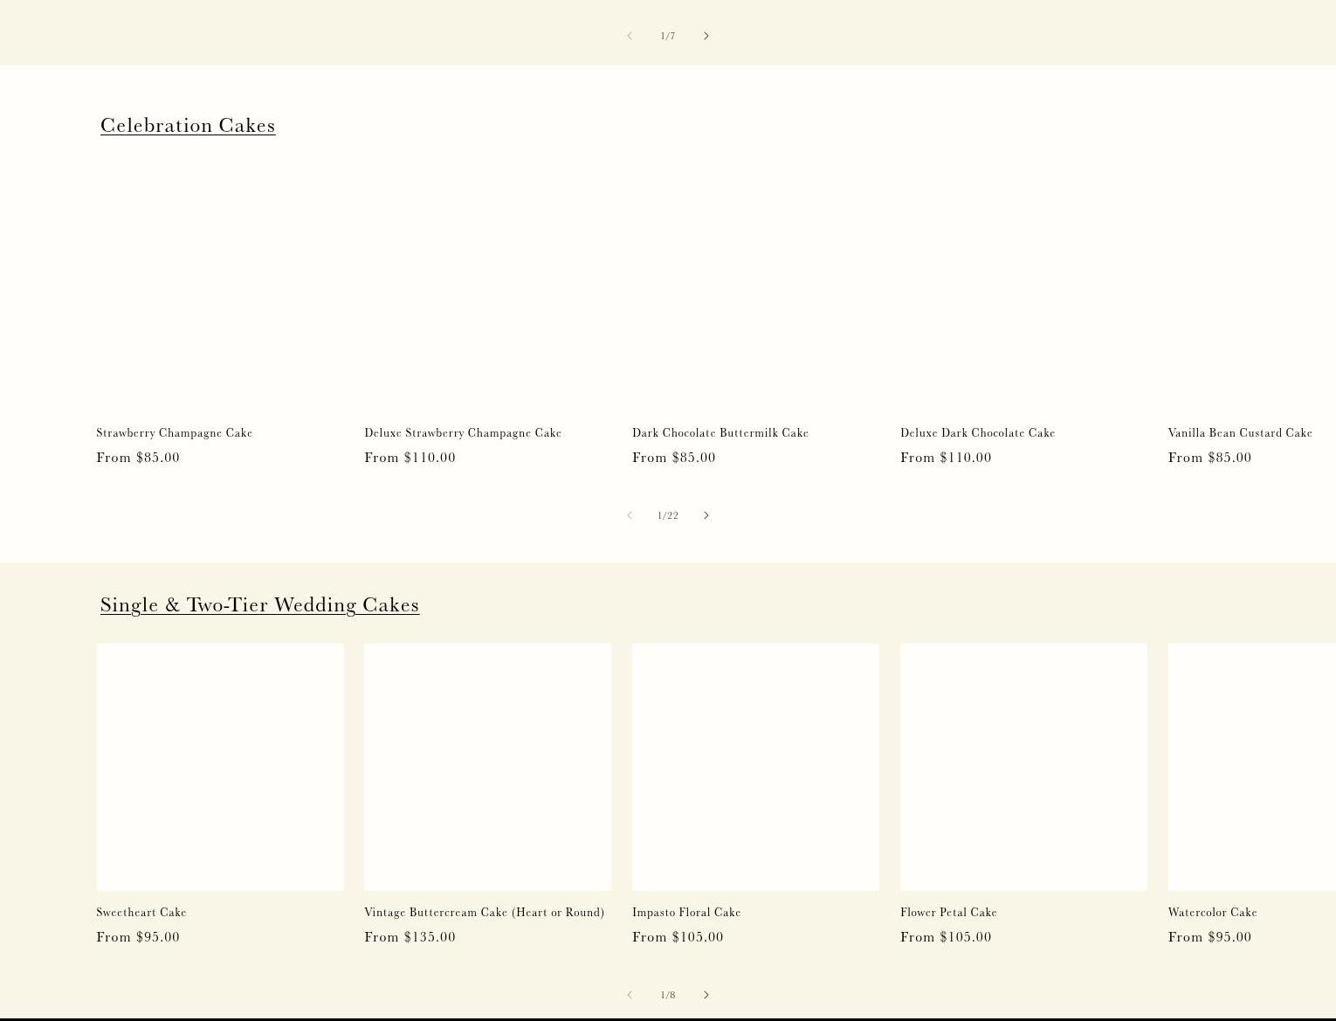Click the Impasto Floral Cake thumbnail
The height and width of the screenshot is (1021, 1336).
tap(755, 767)
